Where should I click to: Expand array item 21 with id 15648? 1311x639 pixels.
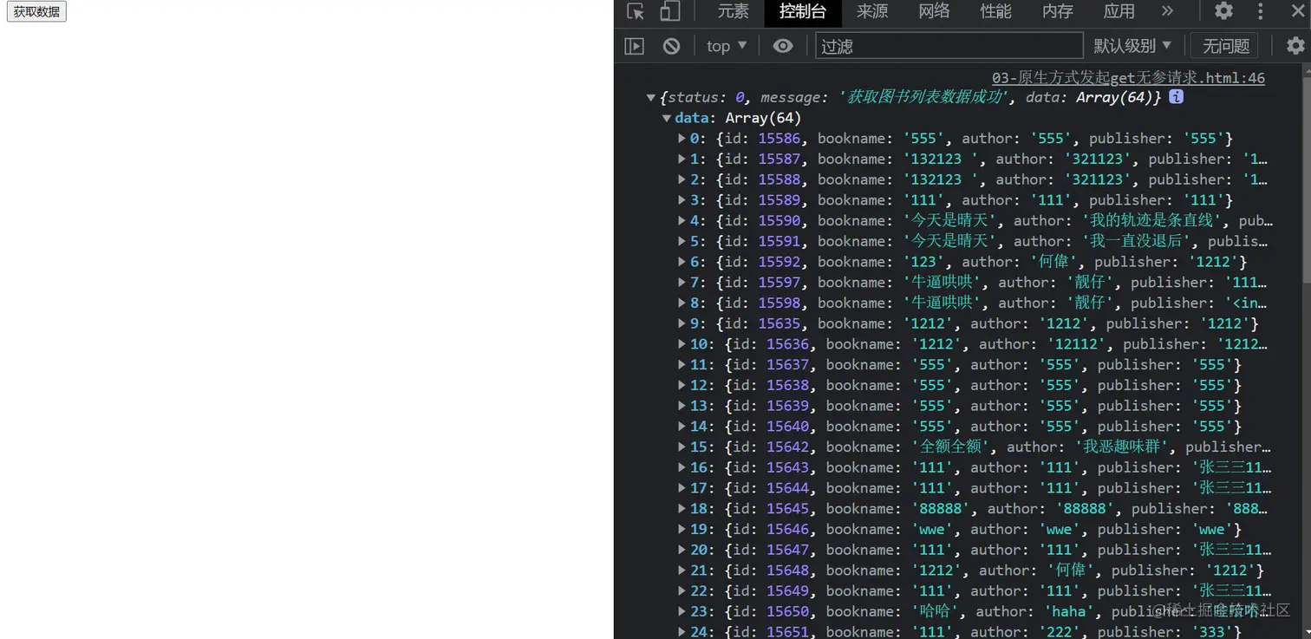(x=682, y=571)
